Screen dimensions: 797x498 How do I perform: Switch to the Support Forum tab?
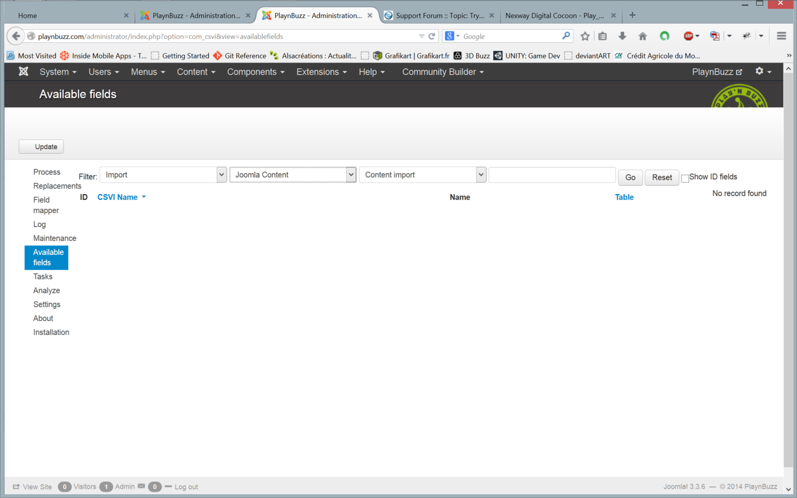439,16
